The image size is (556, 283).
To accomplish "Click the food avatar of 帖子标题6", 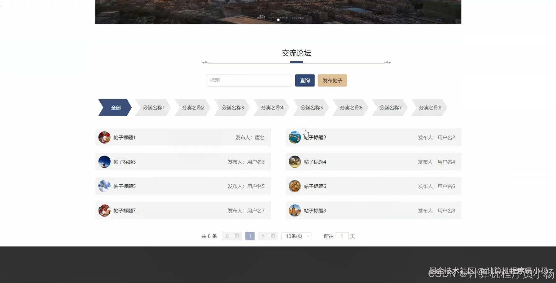I will coord(295,186).
